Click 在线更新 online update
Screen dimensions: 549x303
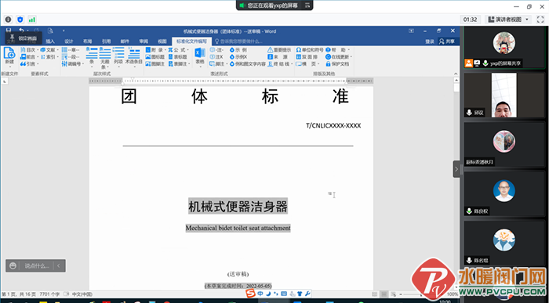point(339,56)
